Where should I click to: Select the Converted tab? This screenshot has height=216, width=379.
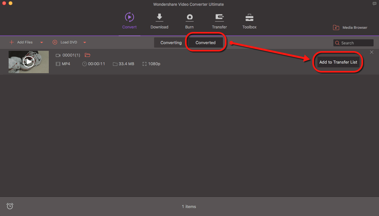[x=205, y=42]
